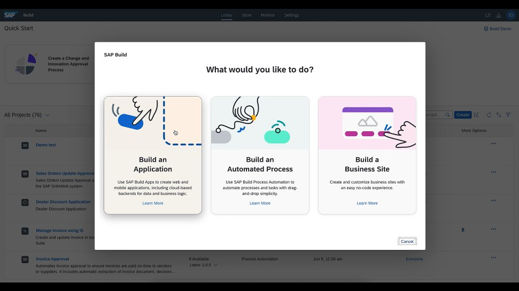
Task: Open the filter projects icon
Action: (x=508, y=115)
